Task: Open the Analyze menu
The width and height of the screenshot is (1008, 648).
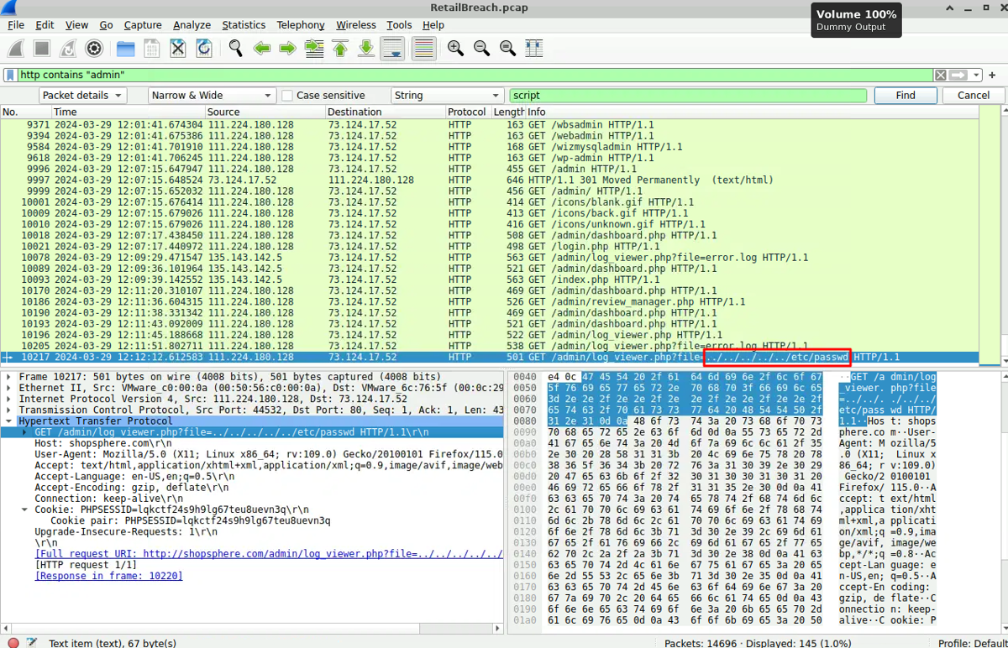Action: click(192, 25)
